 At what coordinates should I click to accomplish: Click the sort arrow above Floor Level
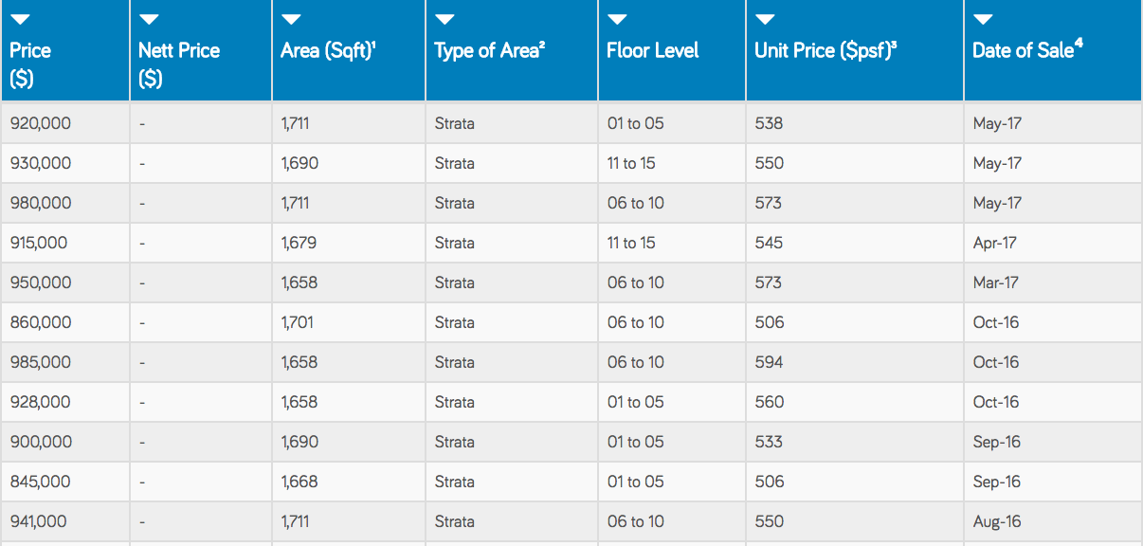click(x=617, y=20)
